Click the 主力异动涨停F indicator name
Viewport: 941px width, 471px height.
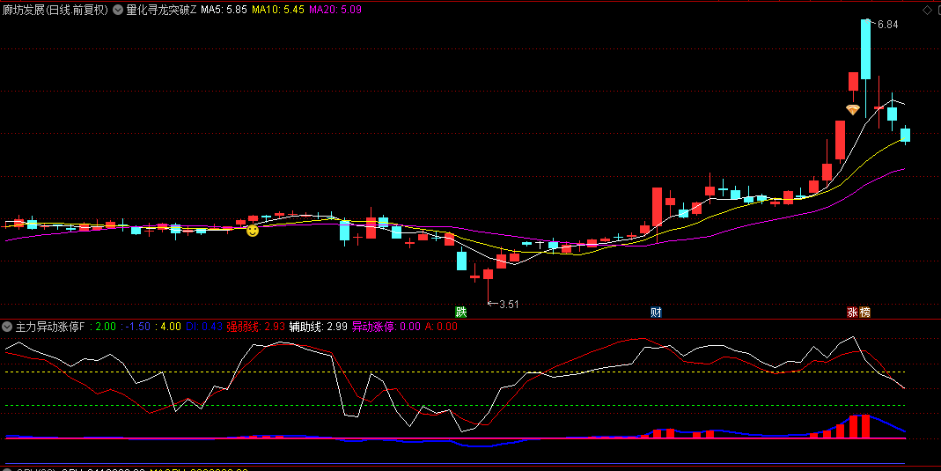[50, 327]
